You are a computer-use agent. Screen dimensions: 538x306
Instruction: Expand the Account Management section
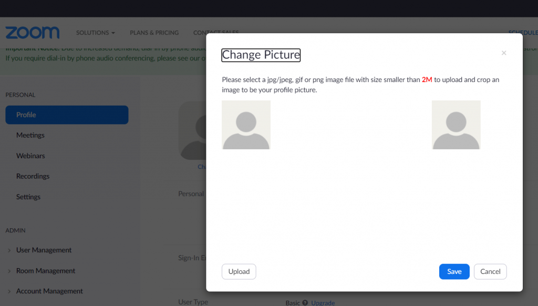coord(49,291)
